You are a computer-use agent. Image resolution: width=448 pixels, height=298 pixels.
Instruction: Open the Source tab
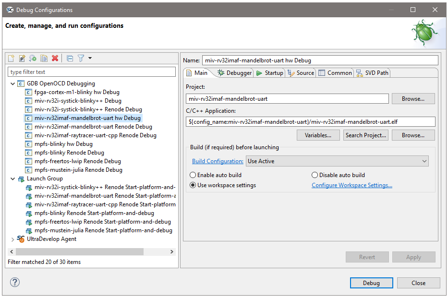click(x=301, y=73)
